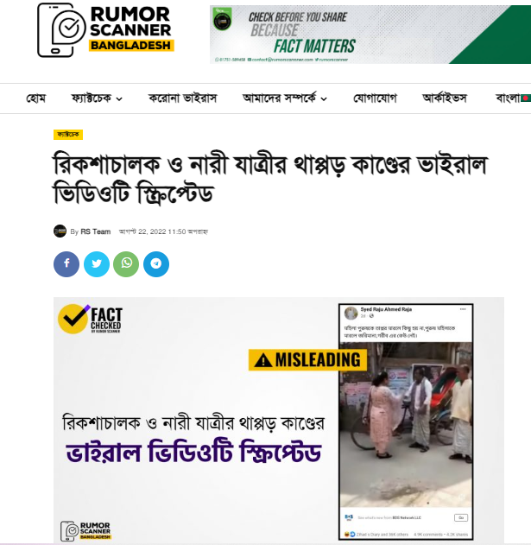Share article via WhatsApp icon

tap(126, 264)
